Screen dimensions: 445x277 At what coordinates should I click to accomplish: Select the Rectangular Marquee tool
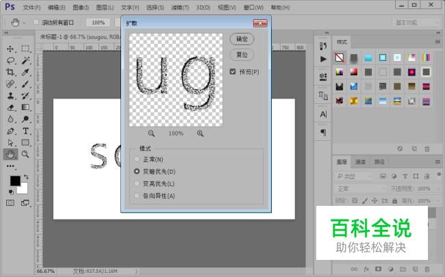pyautogui.click(x=25, y=49)
